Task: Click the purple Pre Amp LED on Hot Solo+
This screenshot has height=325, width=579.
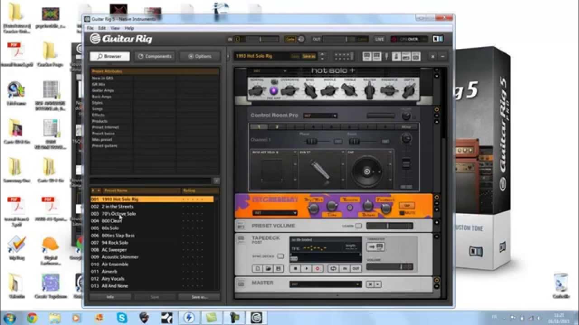Action: pos(273,91)
